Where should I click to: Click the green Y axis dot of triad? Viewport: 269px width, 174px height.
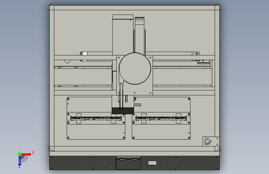(x=20, y=154)
